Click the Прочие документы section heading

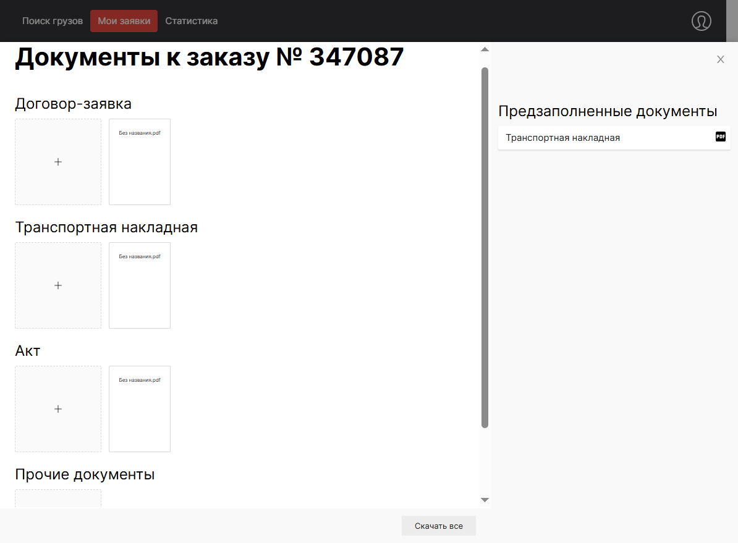[x=85, y=474]
